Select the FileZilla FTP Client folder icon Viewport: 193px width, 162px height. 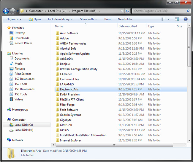tap(57, 99)
